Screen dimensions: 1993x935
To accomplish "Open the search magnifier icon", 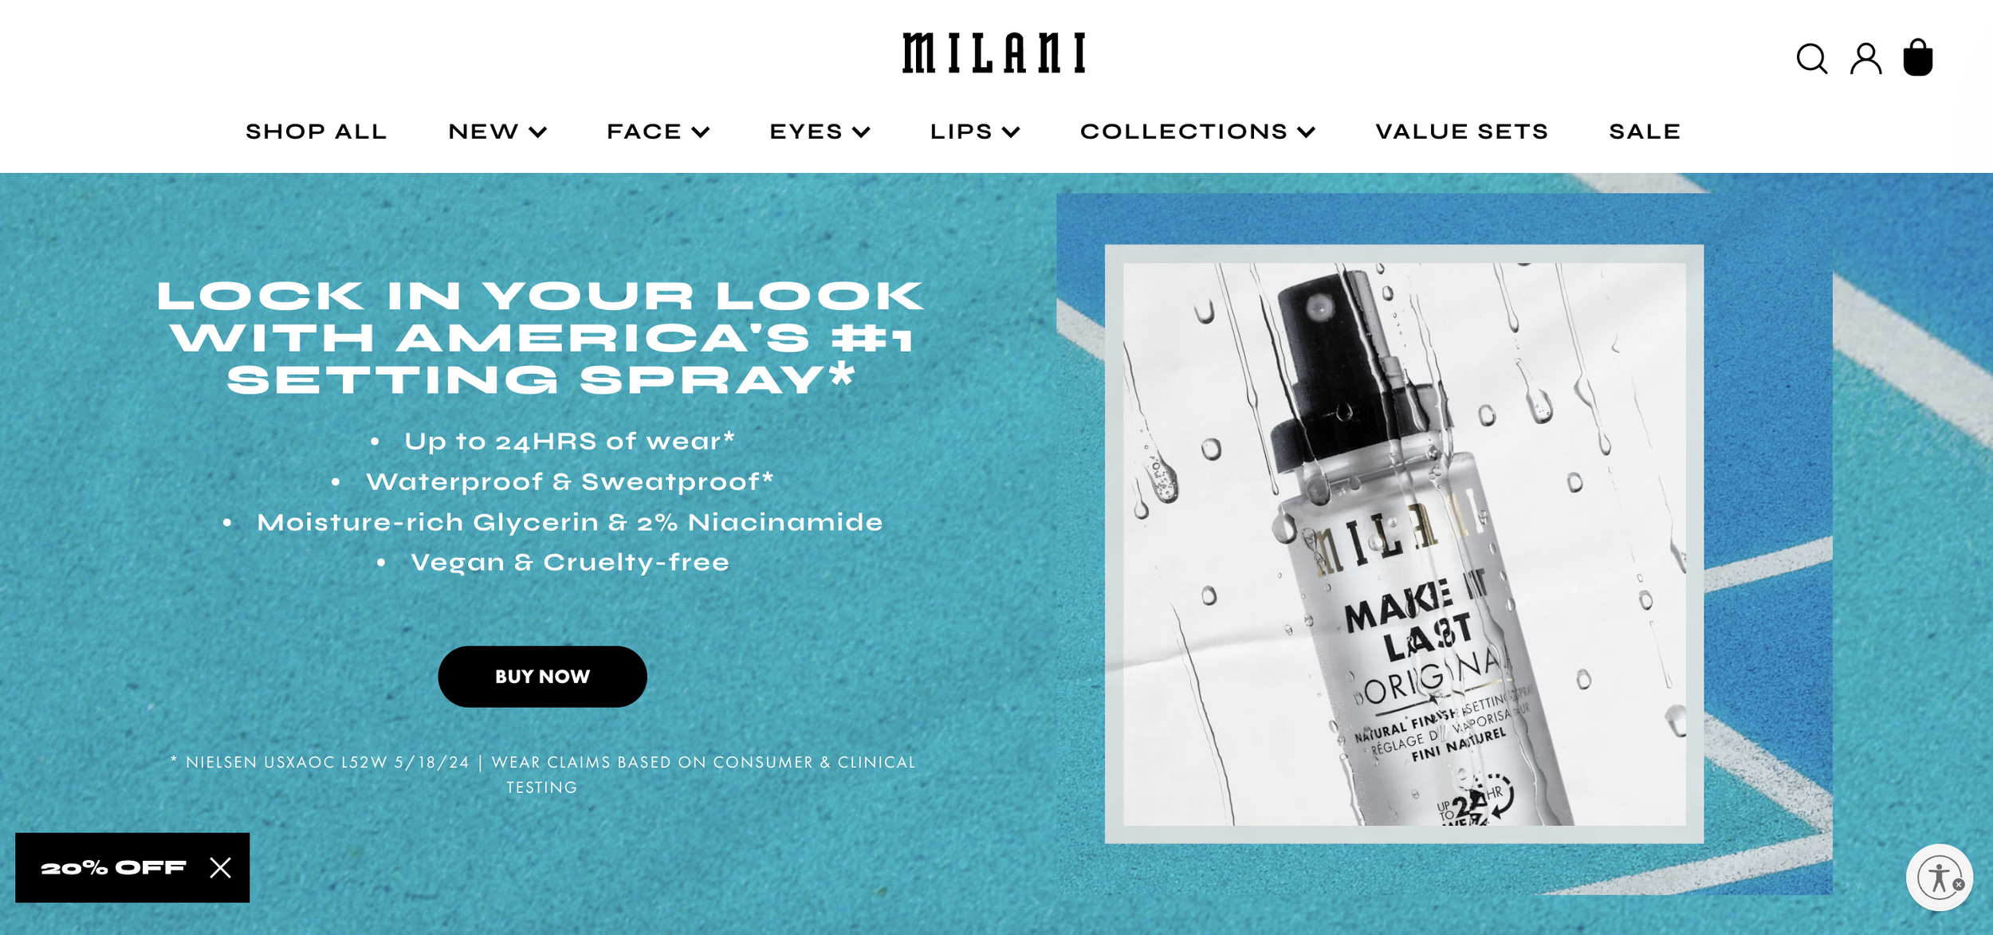I will [1811, 59].
